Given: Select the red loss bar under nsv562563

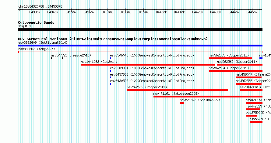Looking at the screenshot, I should click(x=231, y=58).
